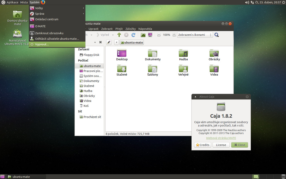The image size is (286, 179).
Task: Open the Aplikace panel menu
Action: click(12, 2)
